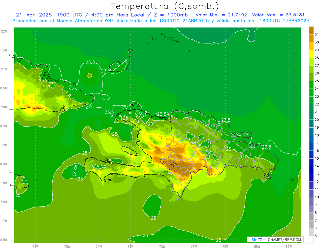
Task: Pick the legend swatch between 30 and 31
Action: coord(311,39)
